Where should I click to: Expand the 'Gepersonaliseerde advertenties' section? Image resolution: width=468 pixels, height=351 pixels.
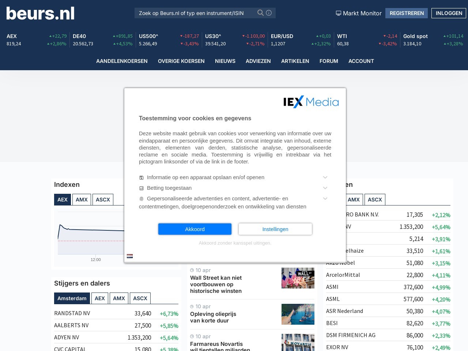[325, 199]
